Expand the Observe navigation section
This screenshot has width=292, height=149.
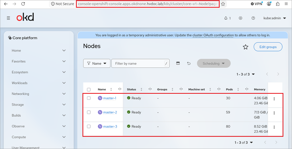click(x=39, y=126)
